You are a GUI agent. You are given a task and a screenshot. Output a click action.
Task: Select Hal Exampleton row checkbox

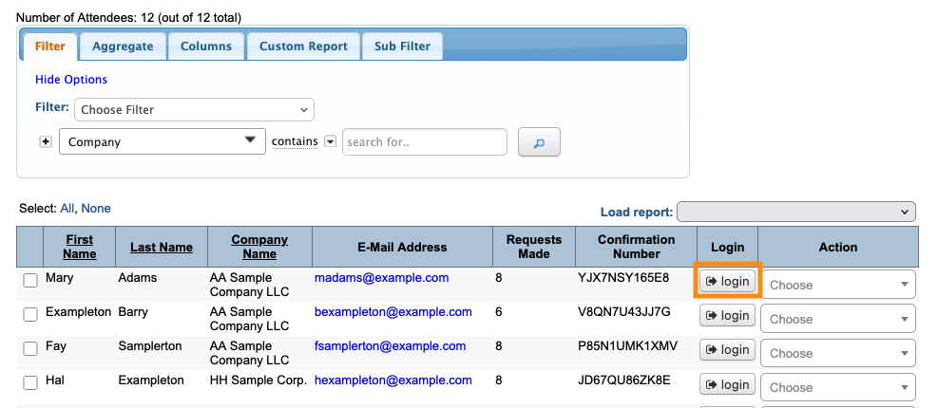(x=30, y=383)
